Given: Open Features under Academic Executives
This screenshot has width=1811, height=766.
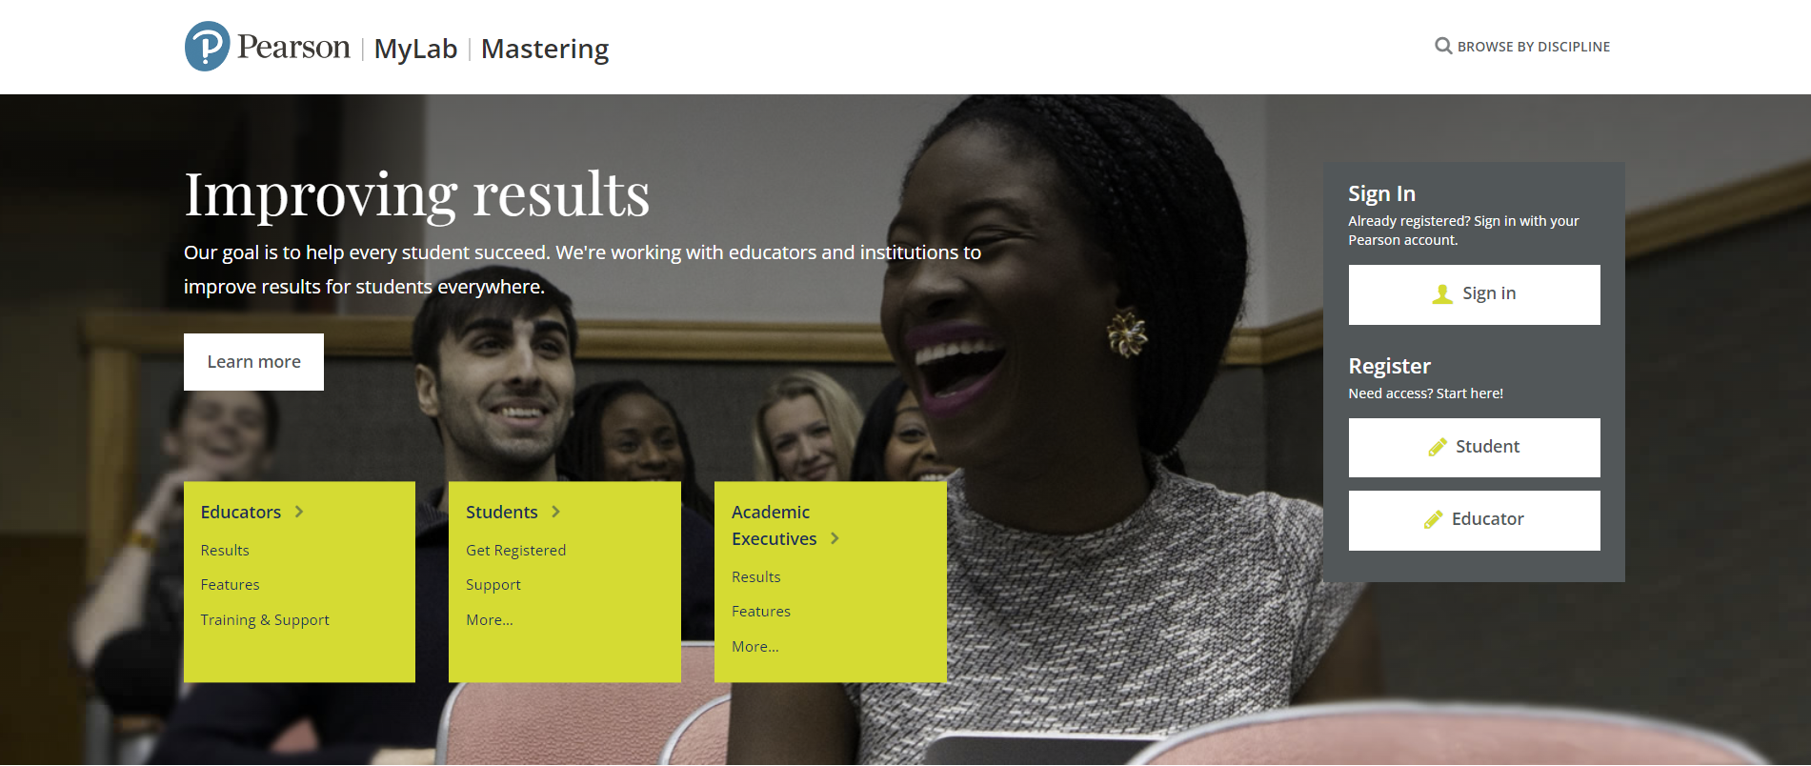Looking at the screenshot, I should pos(760,611).
